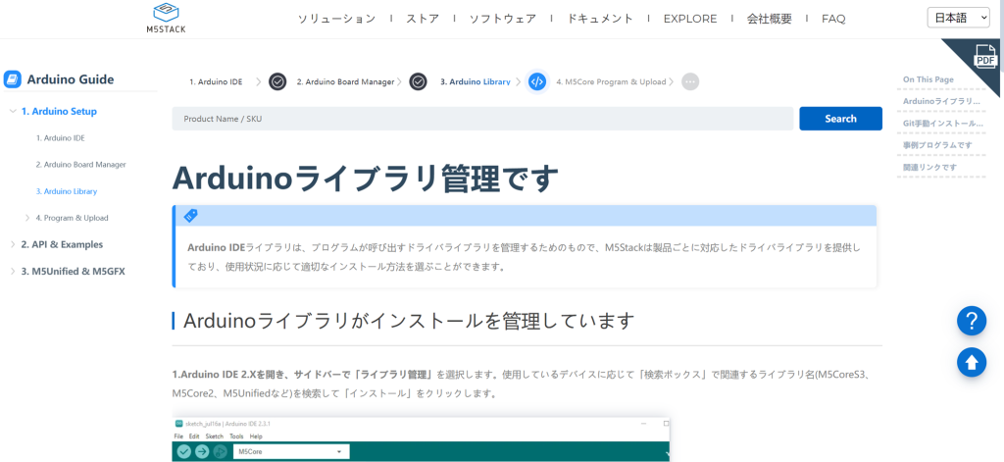Open sidebar item 2. Arduino Board Manager
The height and width of the screenshot is (462, 1004).
point(80,165)
